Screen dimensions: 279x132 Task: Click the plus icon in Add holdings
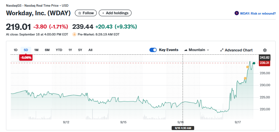(103, 13)
